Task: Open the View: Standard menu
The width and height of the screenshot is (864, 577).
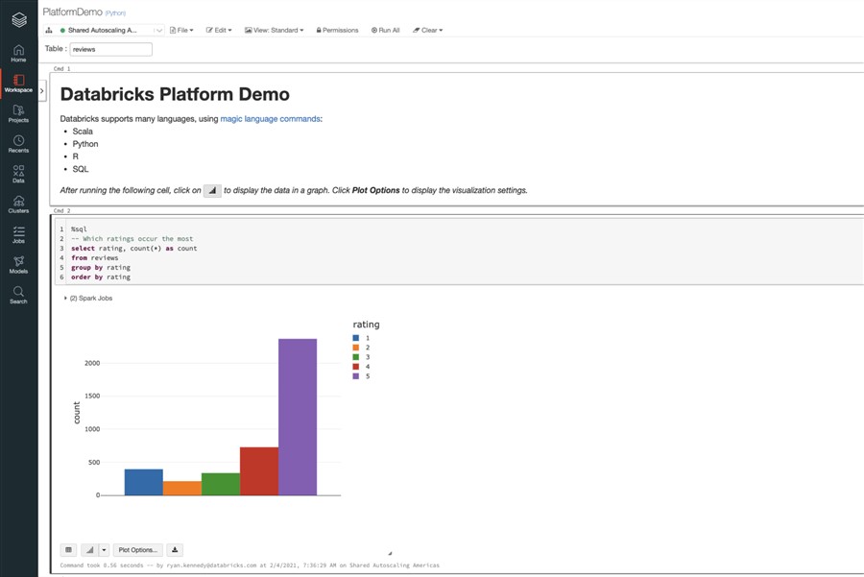Action: tap(275, 31)
